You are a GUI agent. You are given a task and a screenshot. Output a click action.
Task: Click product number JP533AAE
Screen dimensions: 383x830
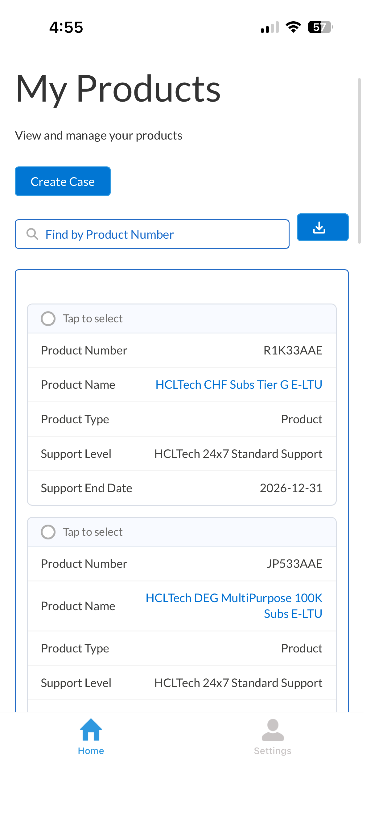click(294, 564)
